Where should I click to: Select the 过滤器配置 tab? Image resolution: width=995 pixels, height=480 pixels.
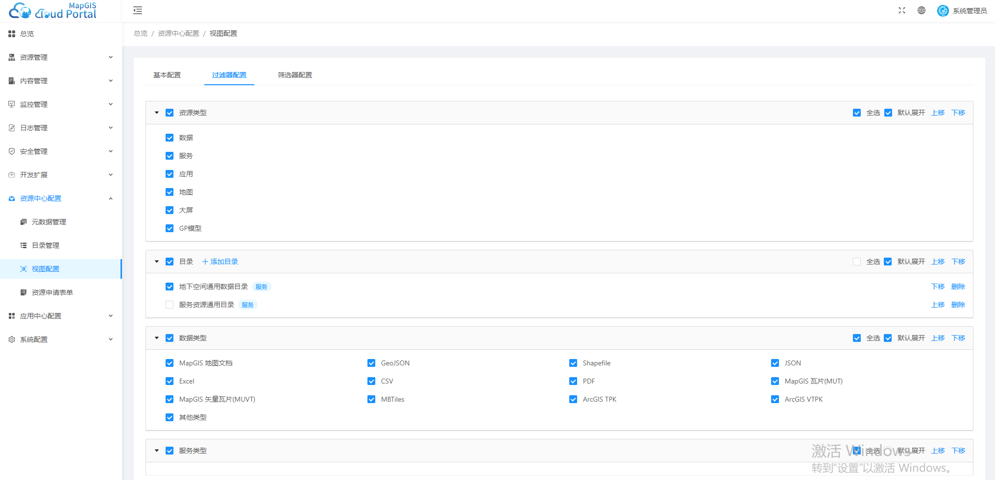point(229,75)
